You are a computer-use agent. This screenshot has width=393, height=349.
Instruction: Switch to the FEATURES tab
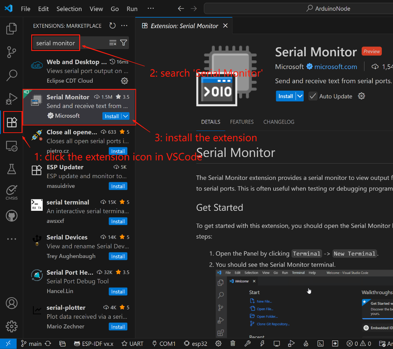coord(242,122)
